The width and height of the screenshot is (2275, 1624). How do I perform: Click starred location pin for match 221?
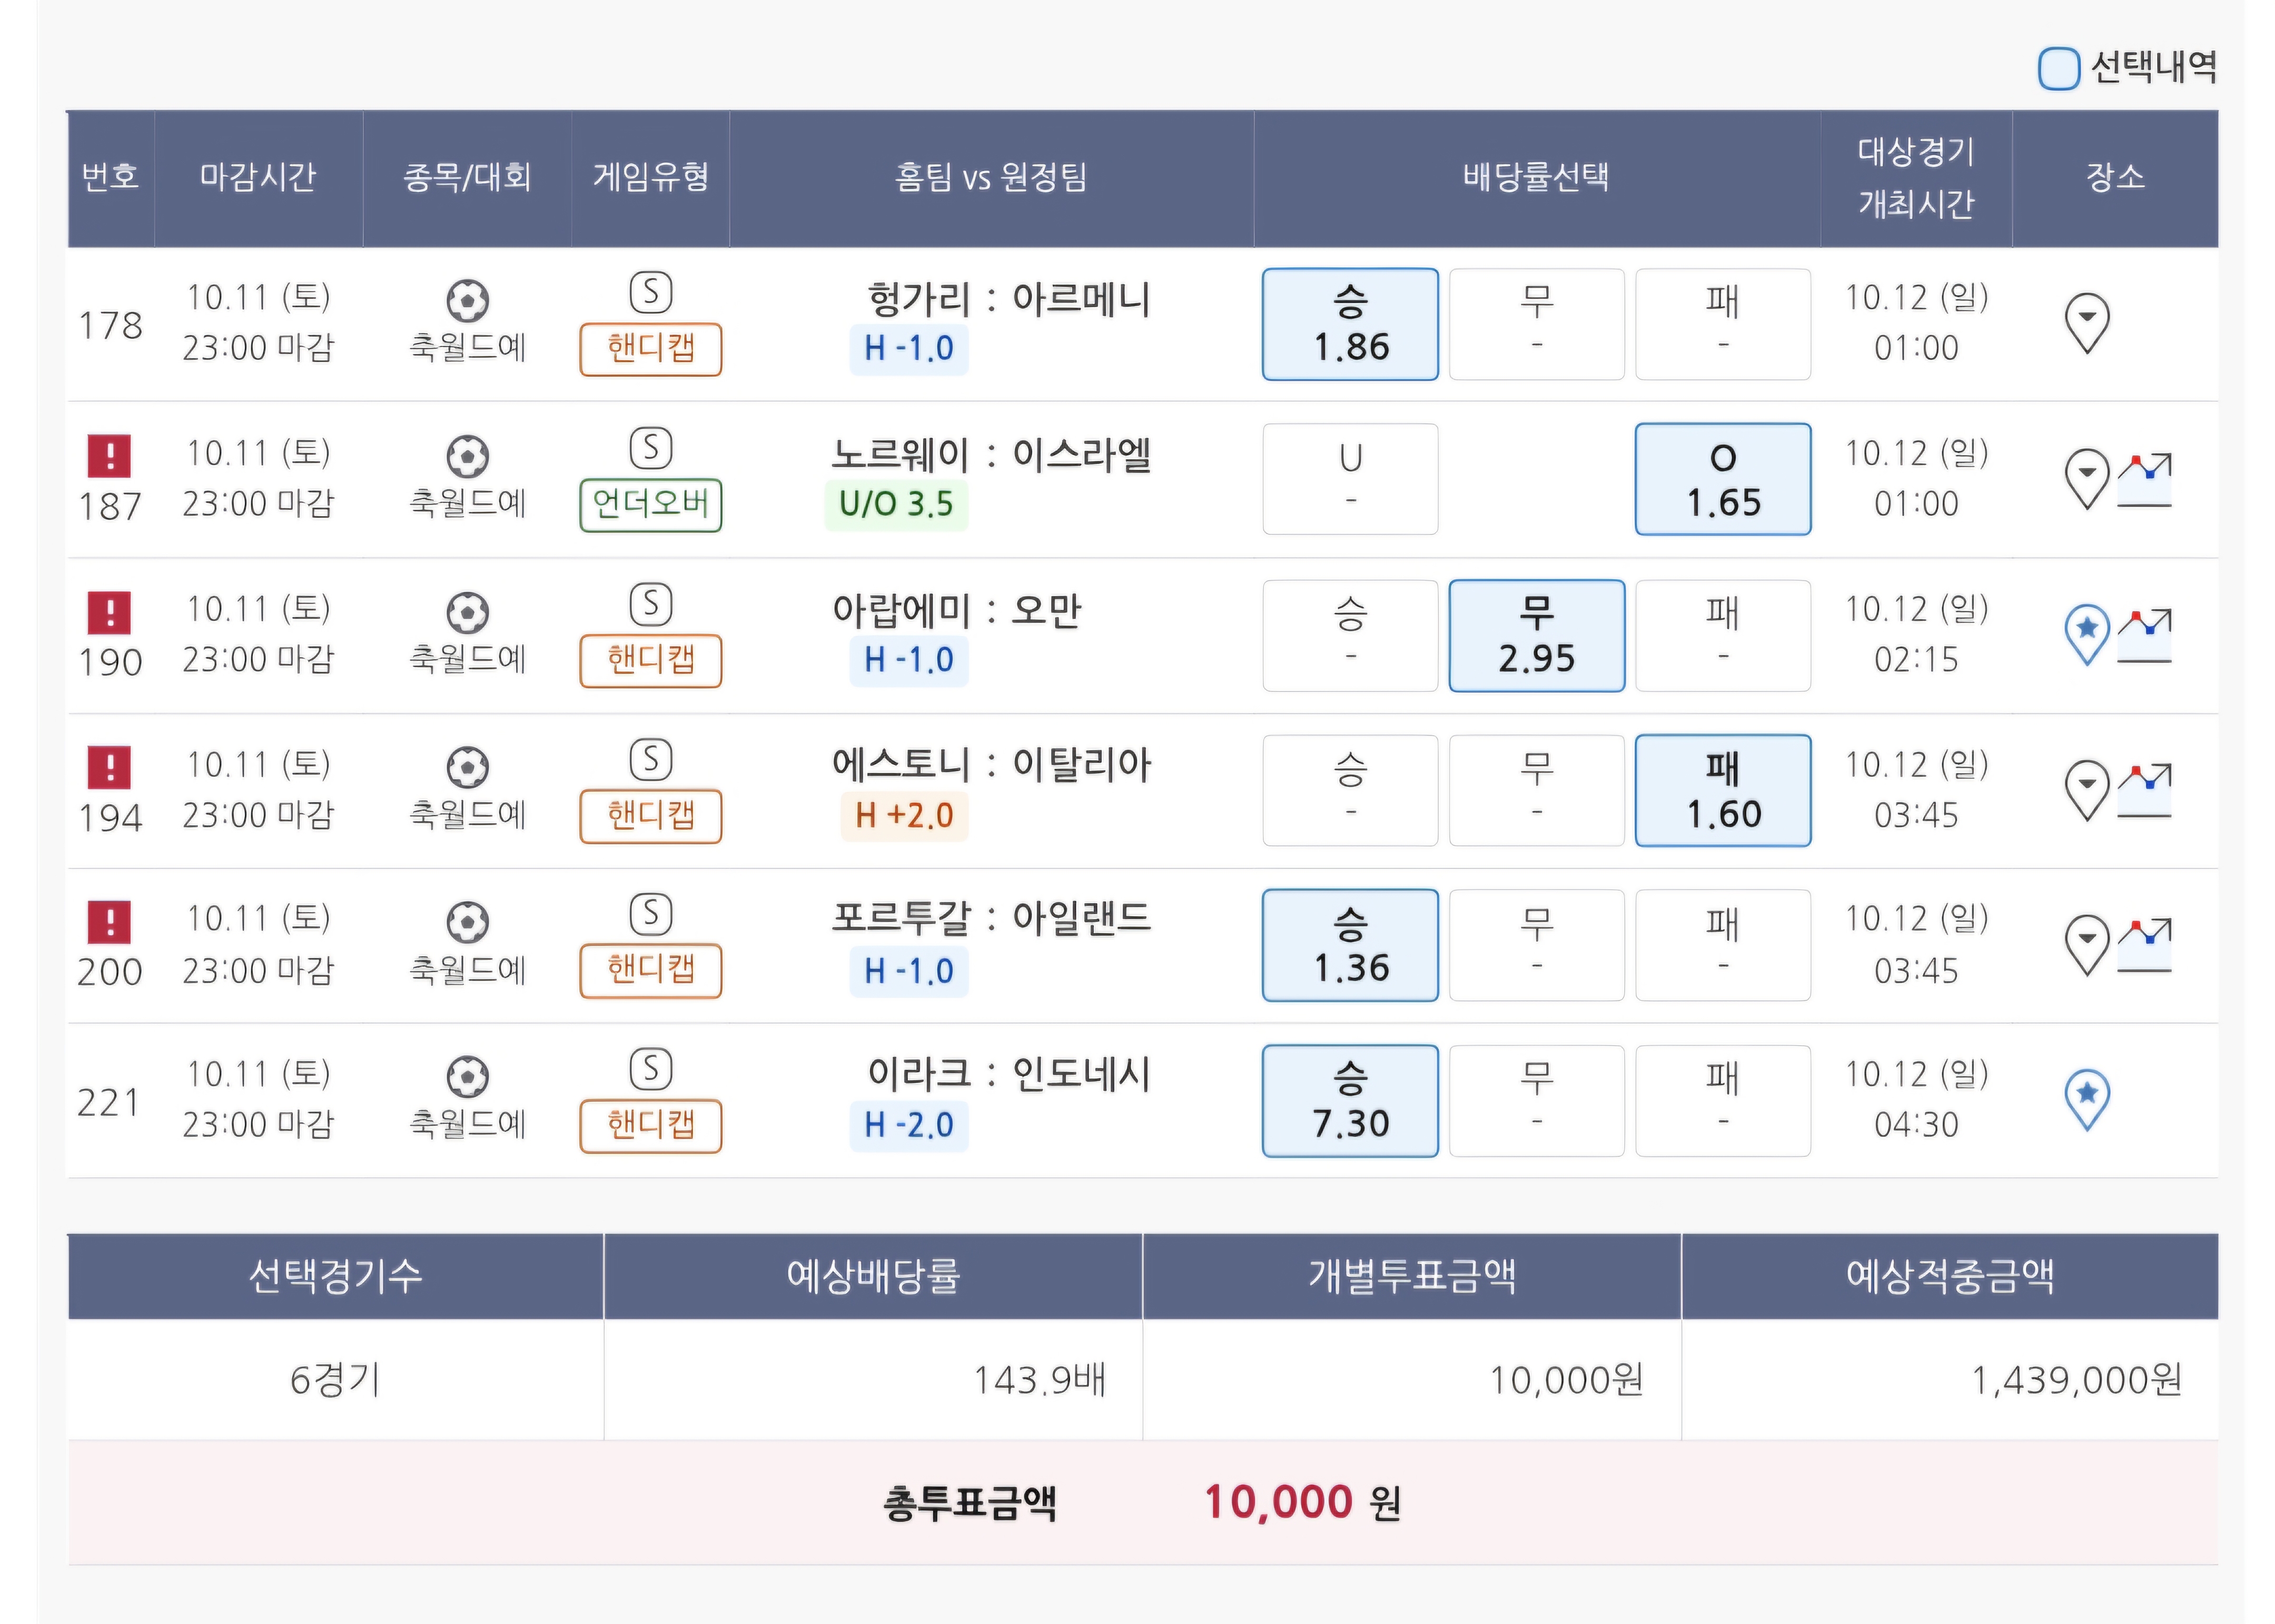[2086, 1098]
